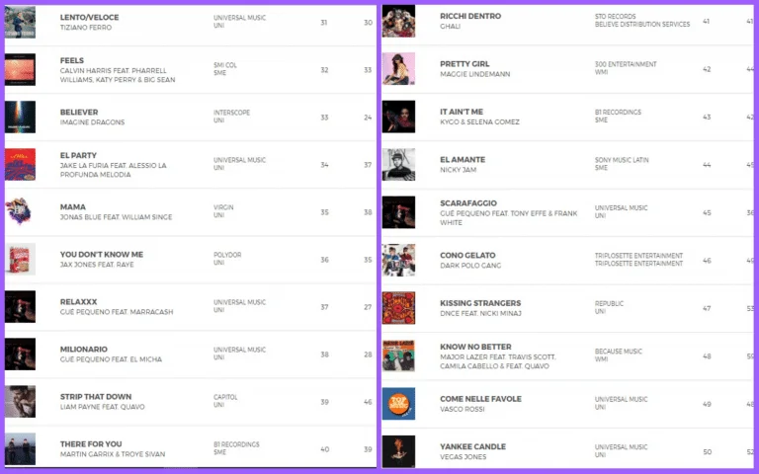Open the Cono Gelato cover image
The image size is (759, 474).
[398, 260]
